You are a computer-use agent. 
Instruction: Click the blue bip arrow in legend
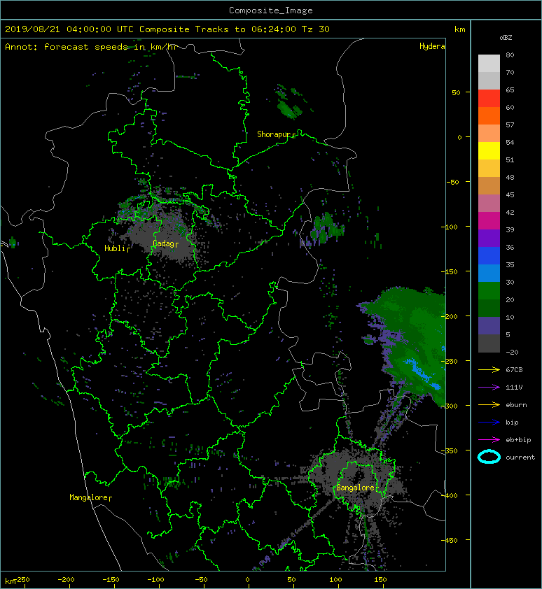(x=489, y=423)
